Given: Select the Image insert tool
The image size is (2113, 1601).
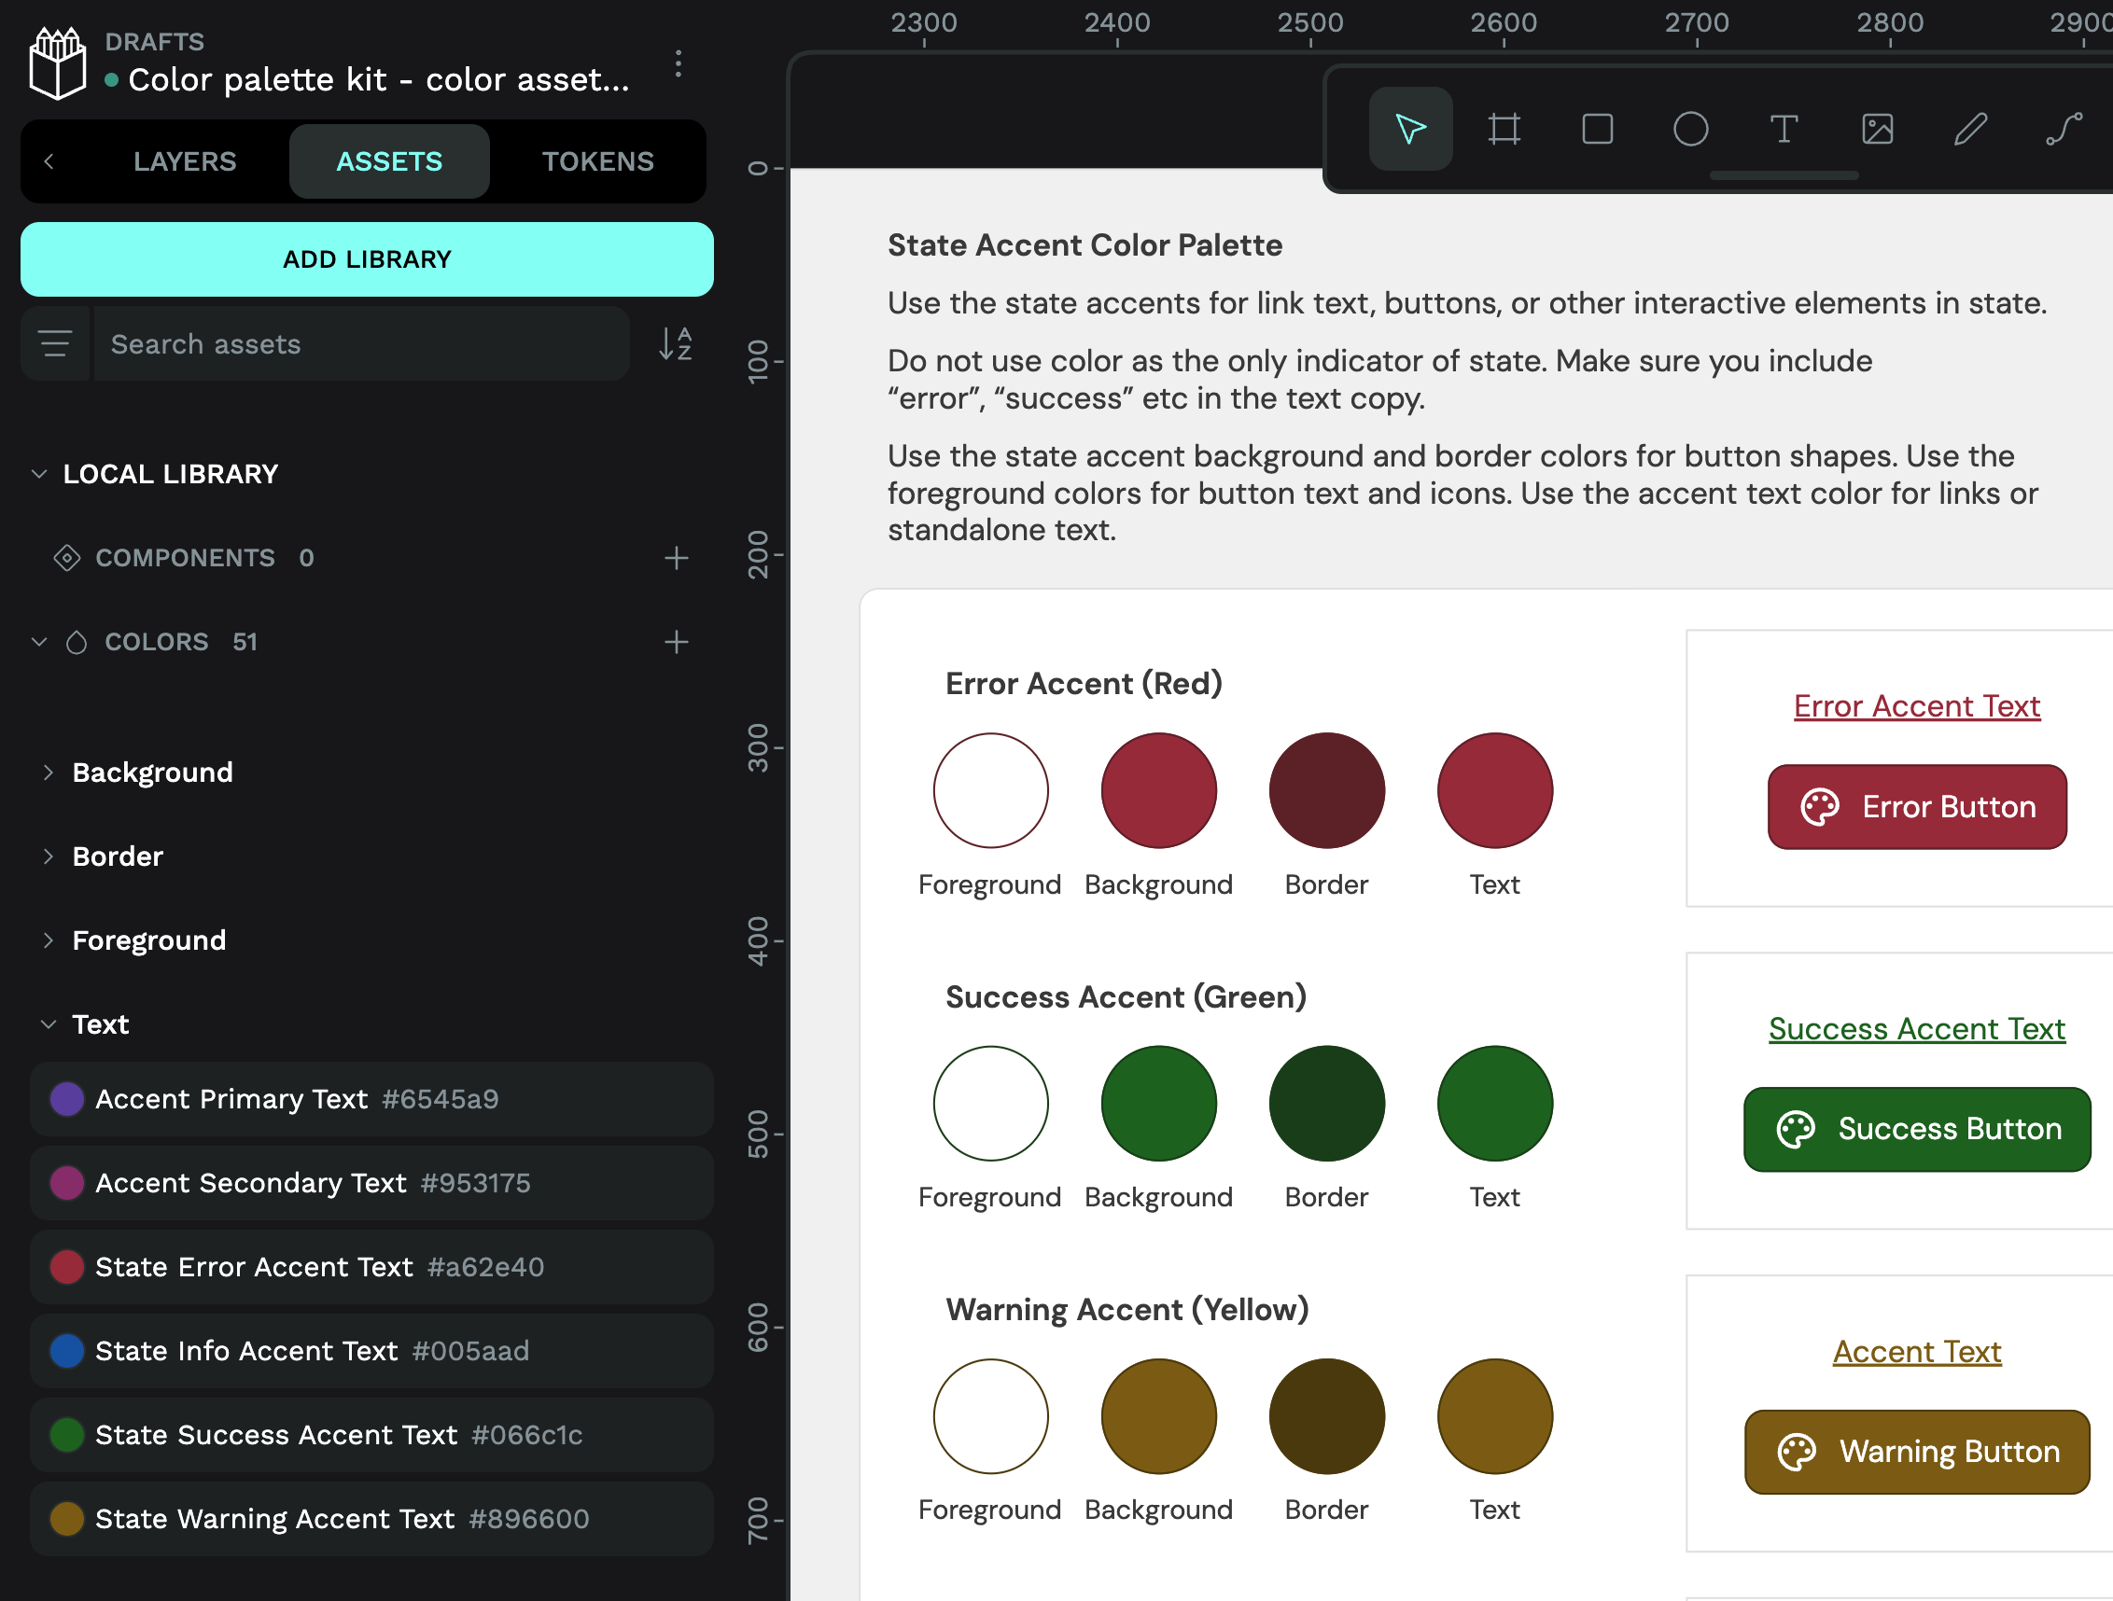Looking at the screenshot, I should (x=1877, y=129).
